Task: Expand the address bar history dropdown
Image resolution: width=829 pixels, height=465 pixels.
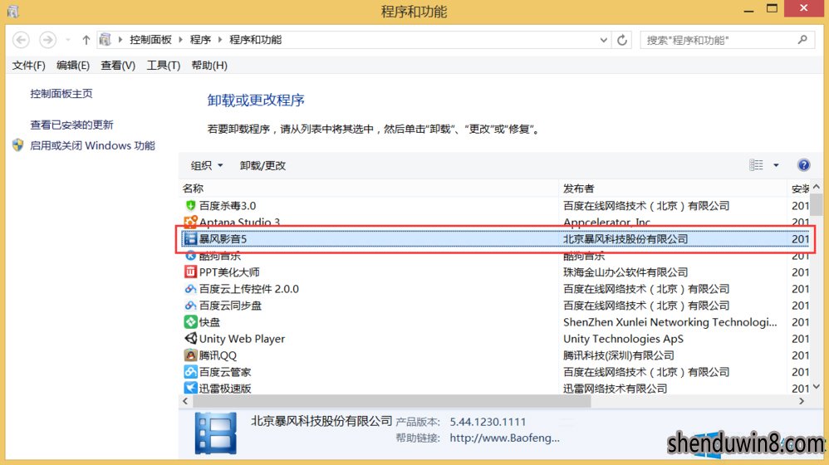Action: coord(603,40)
